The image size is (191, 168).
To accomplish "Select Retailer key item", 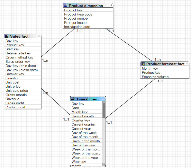I will [23, 74].
